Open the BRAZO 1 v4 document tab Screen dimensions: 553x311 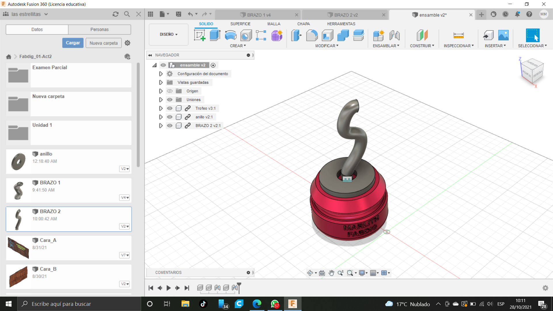(x=258, y=15)
